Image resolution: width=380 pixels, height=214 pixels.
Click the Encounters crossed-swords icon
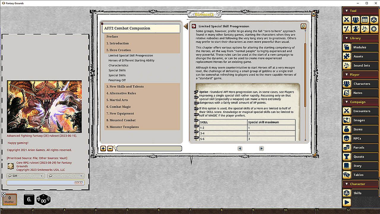click(x=346, y=111)
